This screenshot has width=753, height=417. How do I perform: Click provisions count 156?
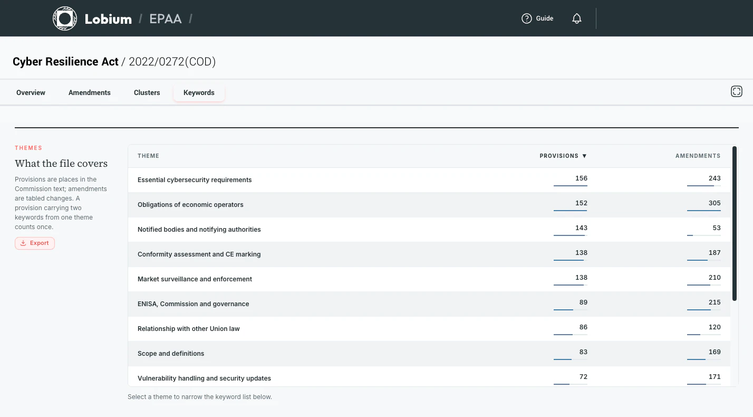[x=581, y=178]
